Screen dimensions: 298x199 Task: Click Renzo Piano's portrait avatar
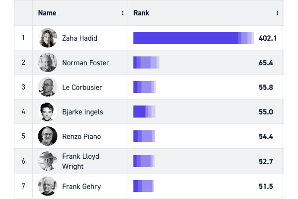(x=48, y=136)
